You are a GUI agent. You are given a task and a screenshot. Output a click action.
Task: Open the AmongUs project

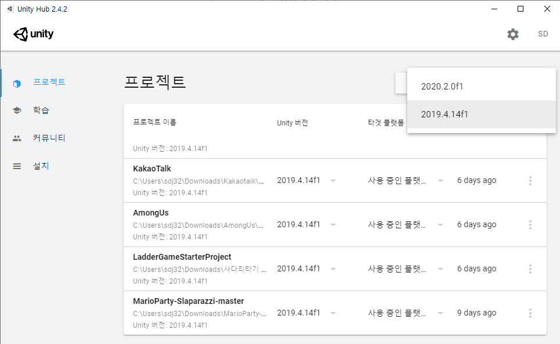pyautogui.click(x=150, y=213)
